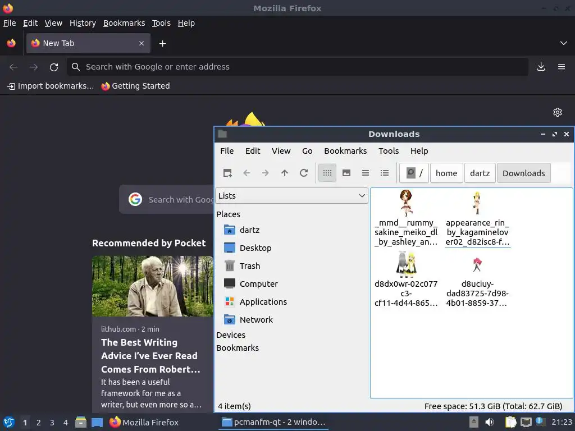The image size is (575, 431).
Task: Open the file manager File menu
Action: point(227,151)
